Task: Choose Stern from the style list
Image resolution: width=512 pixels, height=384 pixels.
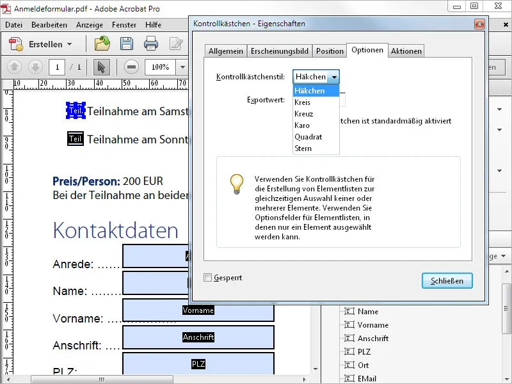Action: tap(316, 148)
